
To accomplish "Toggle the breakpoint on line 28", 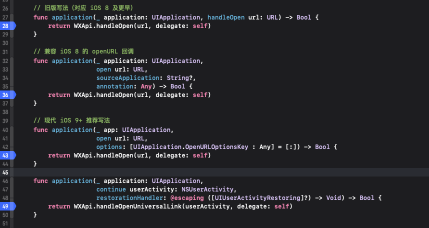I will [7, 26].
